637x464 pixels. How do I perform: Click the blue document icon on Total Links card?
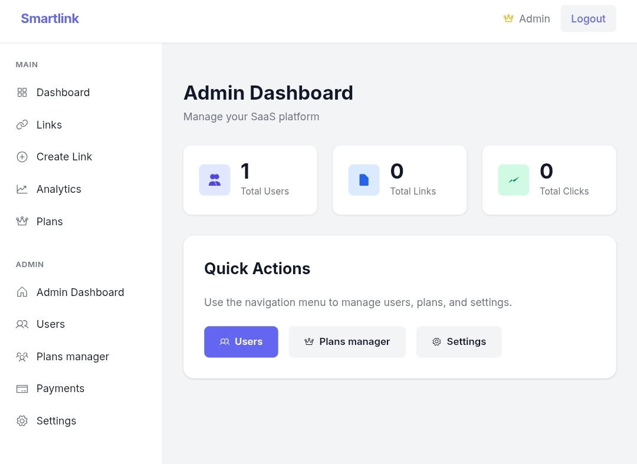pyautogui.click(x=364, y=180)
